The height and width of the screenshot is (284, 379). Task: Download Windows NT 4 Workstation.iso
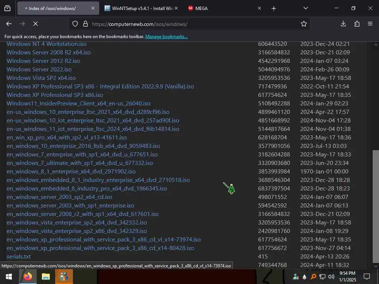pyautogui.click(x=46, y=44)
